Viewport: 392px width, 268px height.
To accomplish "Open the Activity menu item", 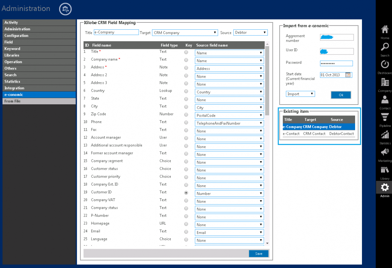I will (39, 22).
